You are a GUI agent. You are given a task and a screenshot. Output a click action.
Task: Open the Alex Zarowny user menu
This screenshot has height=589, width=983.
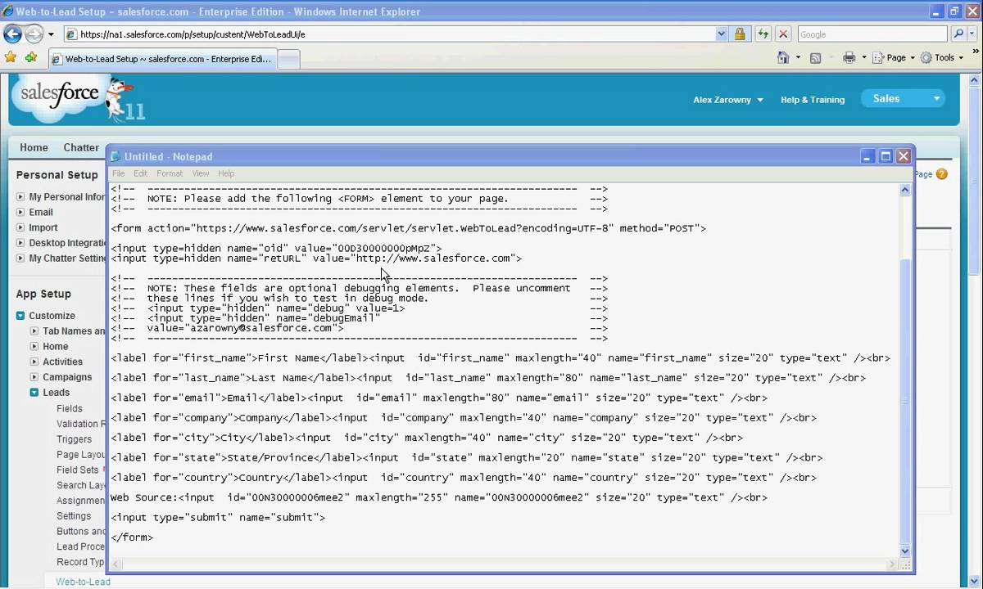(727, 100)
